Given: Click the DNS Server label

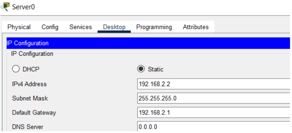Looking at the screenshot, I should point(28,127).
